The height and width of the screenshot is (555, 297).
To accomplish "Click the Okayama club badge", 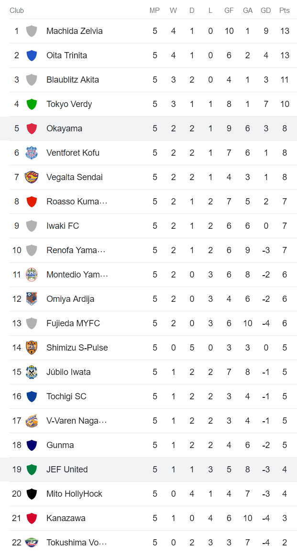I will point(32,128).
